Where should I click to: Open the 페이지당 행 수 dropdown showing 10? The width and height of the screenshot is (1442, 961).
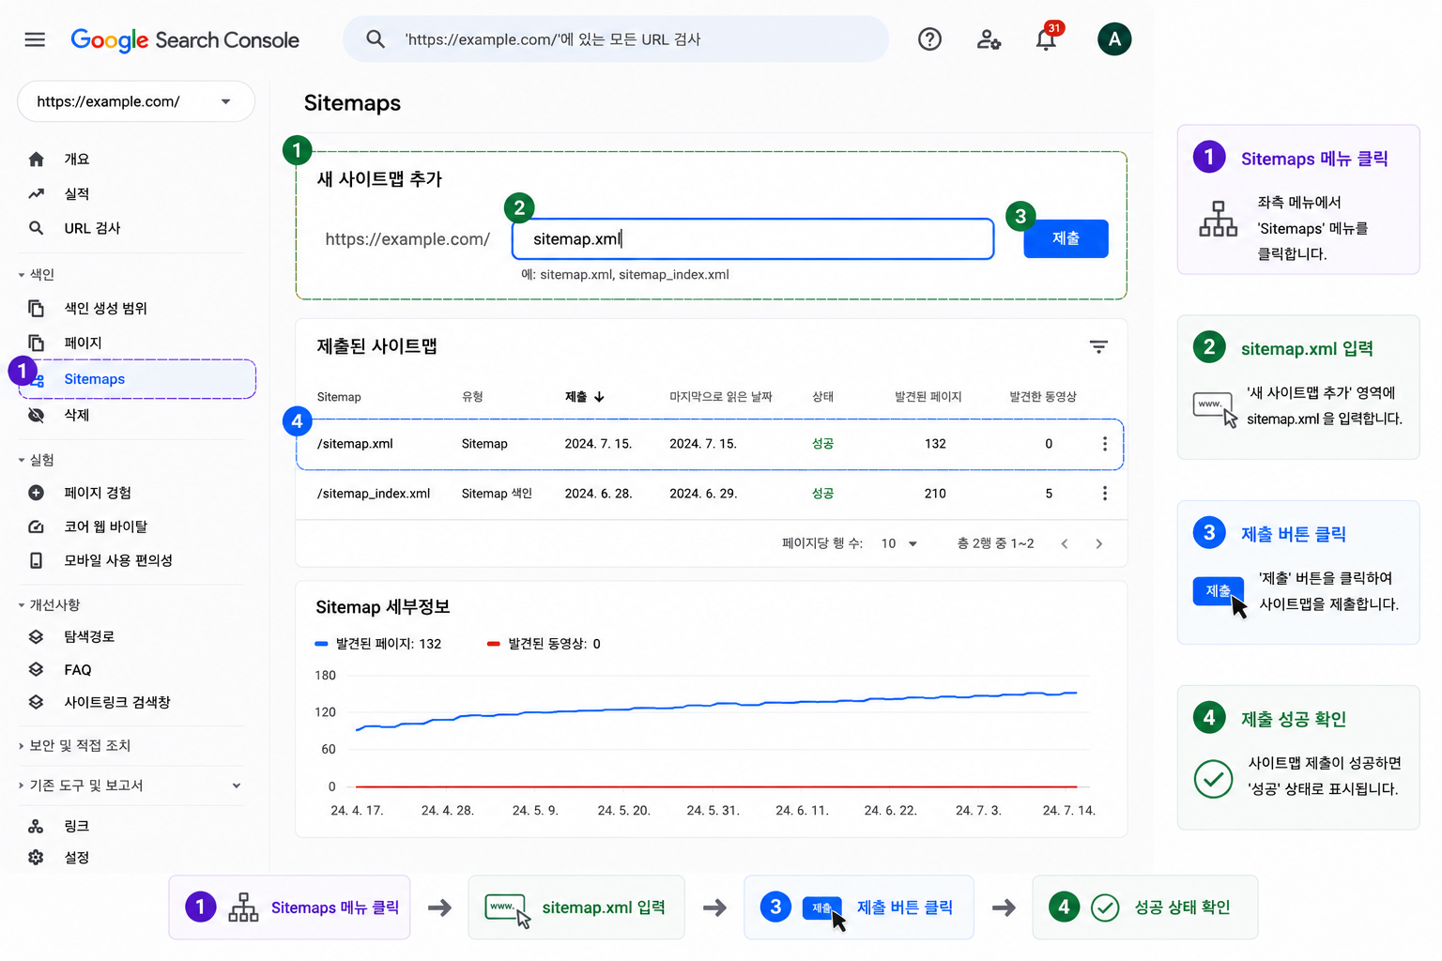[x=899, y=543]
